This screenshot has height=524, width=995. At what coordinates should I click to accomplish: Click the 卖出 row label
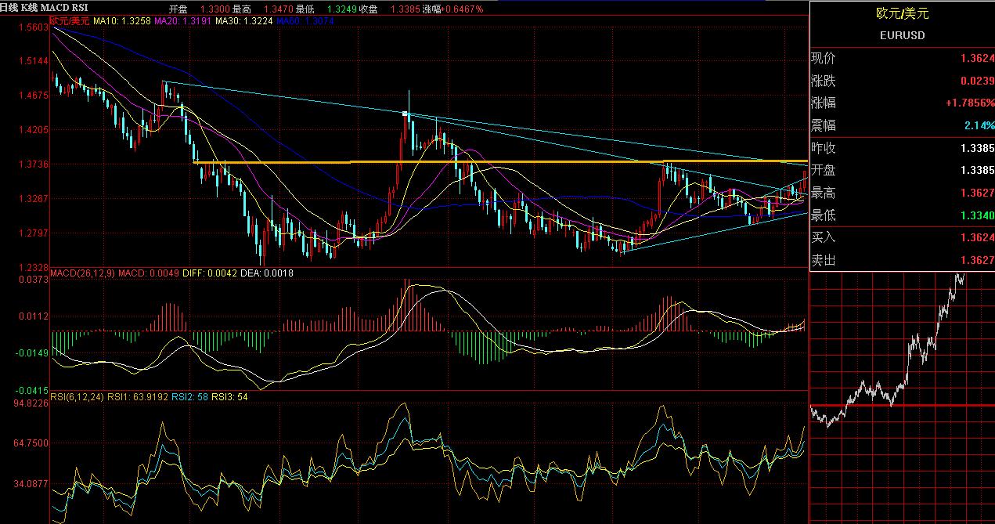823,260
